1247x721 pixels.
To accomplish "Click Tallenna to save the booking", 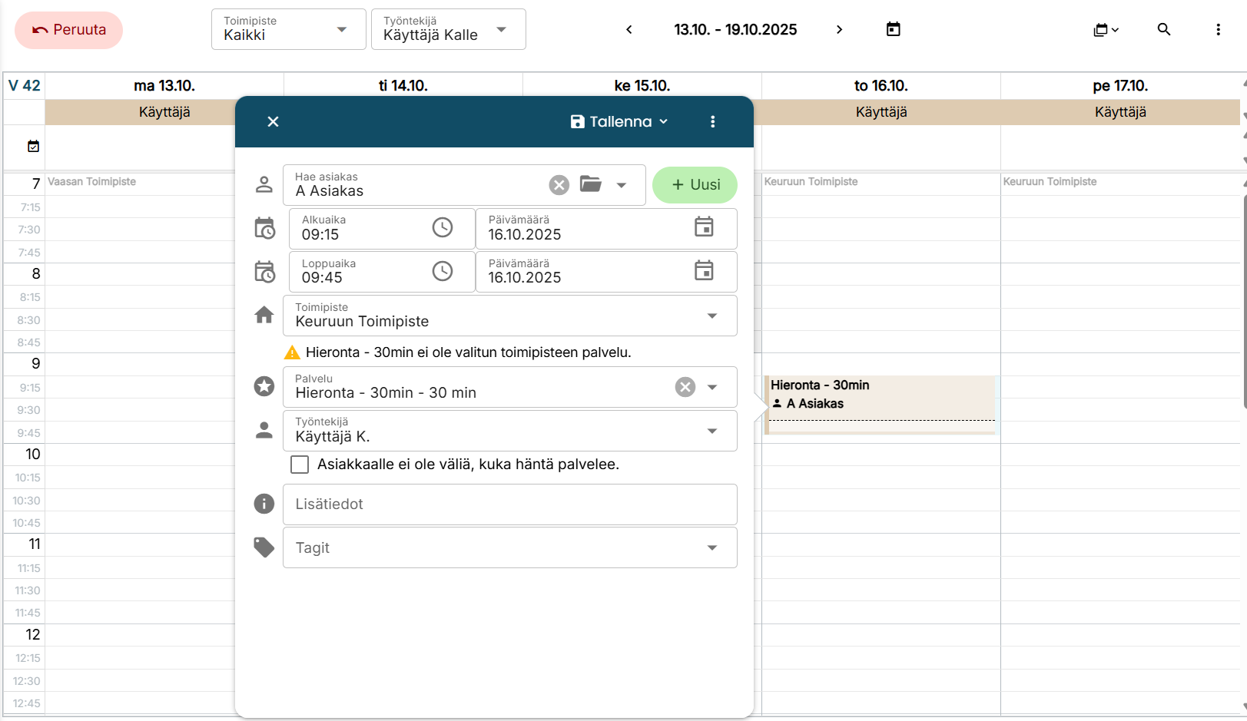I will (x=612, y=121).
